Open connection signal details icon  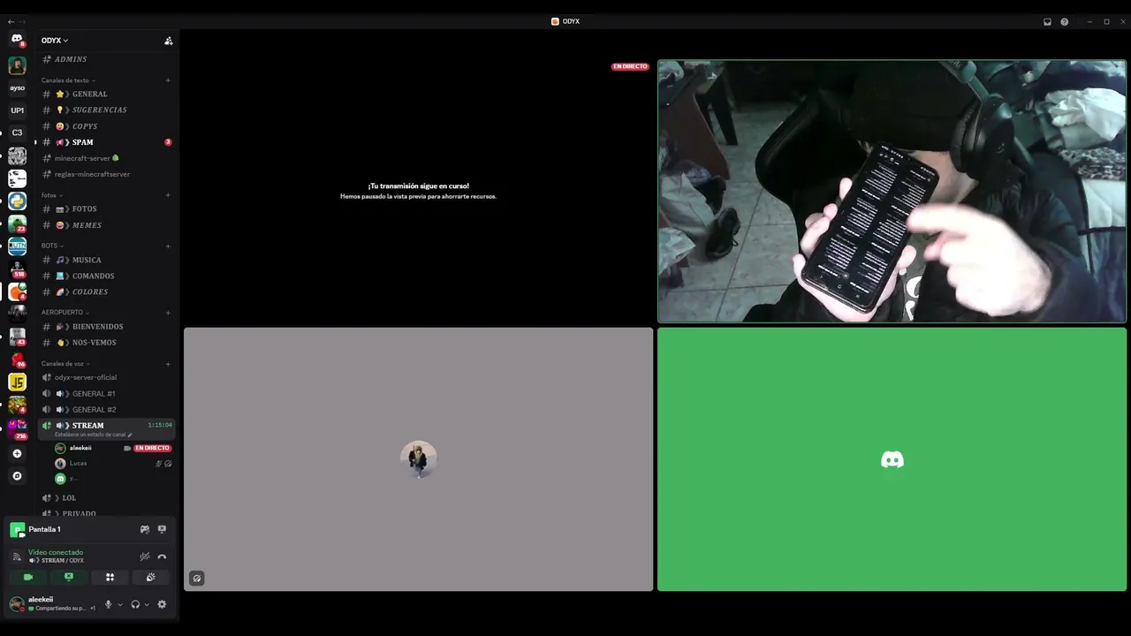click(17, 556)
